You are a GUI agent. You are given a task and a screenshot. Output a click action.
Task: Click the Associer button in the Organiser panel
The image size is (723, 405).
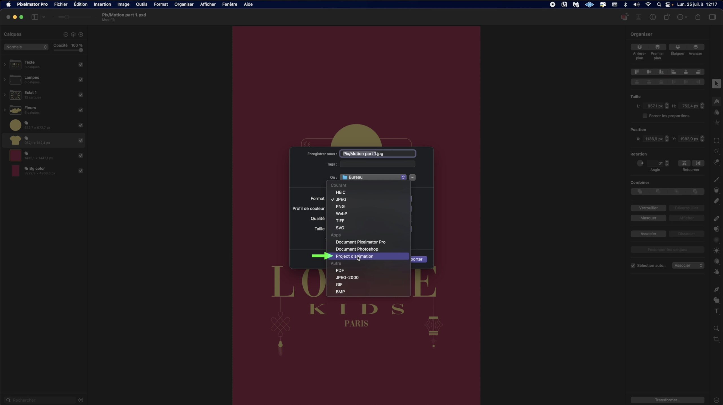pyautogui.click(x=648, y=234)
